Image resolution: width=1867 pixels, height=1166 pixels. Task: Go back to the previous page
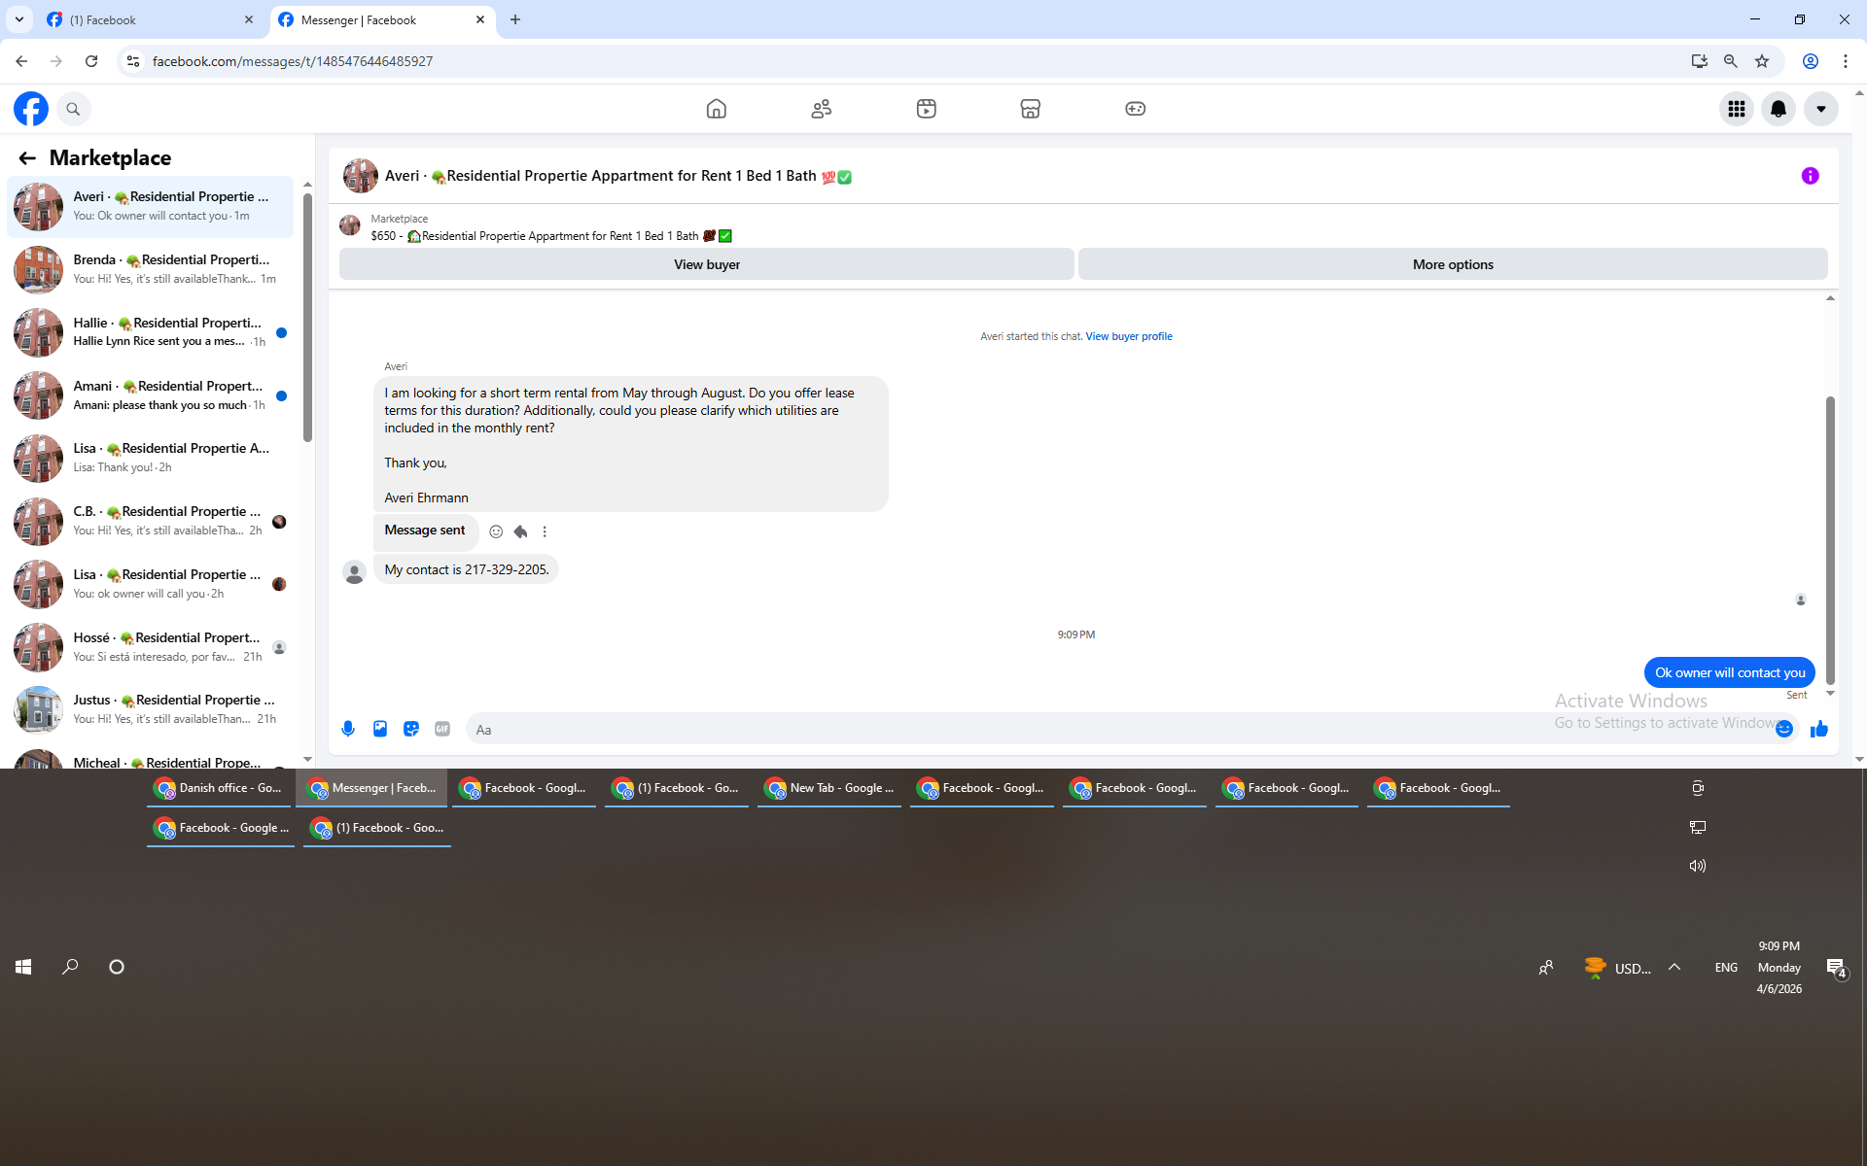[21, 61]
